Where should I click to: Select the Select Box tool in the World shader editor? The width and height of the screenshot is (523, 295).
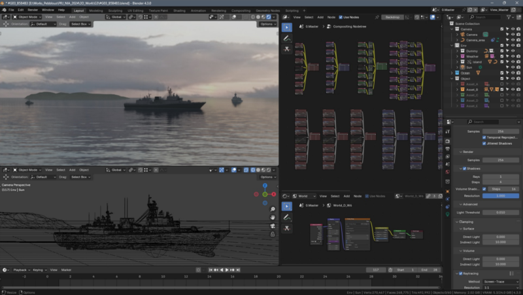coord(287,206)
